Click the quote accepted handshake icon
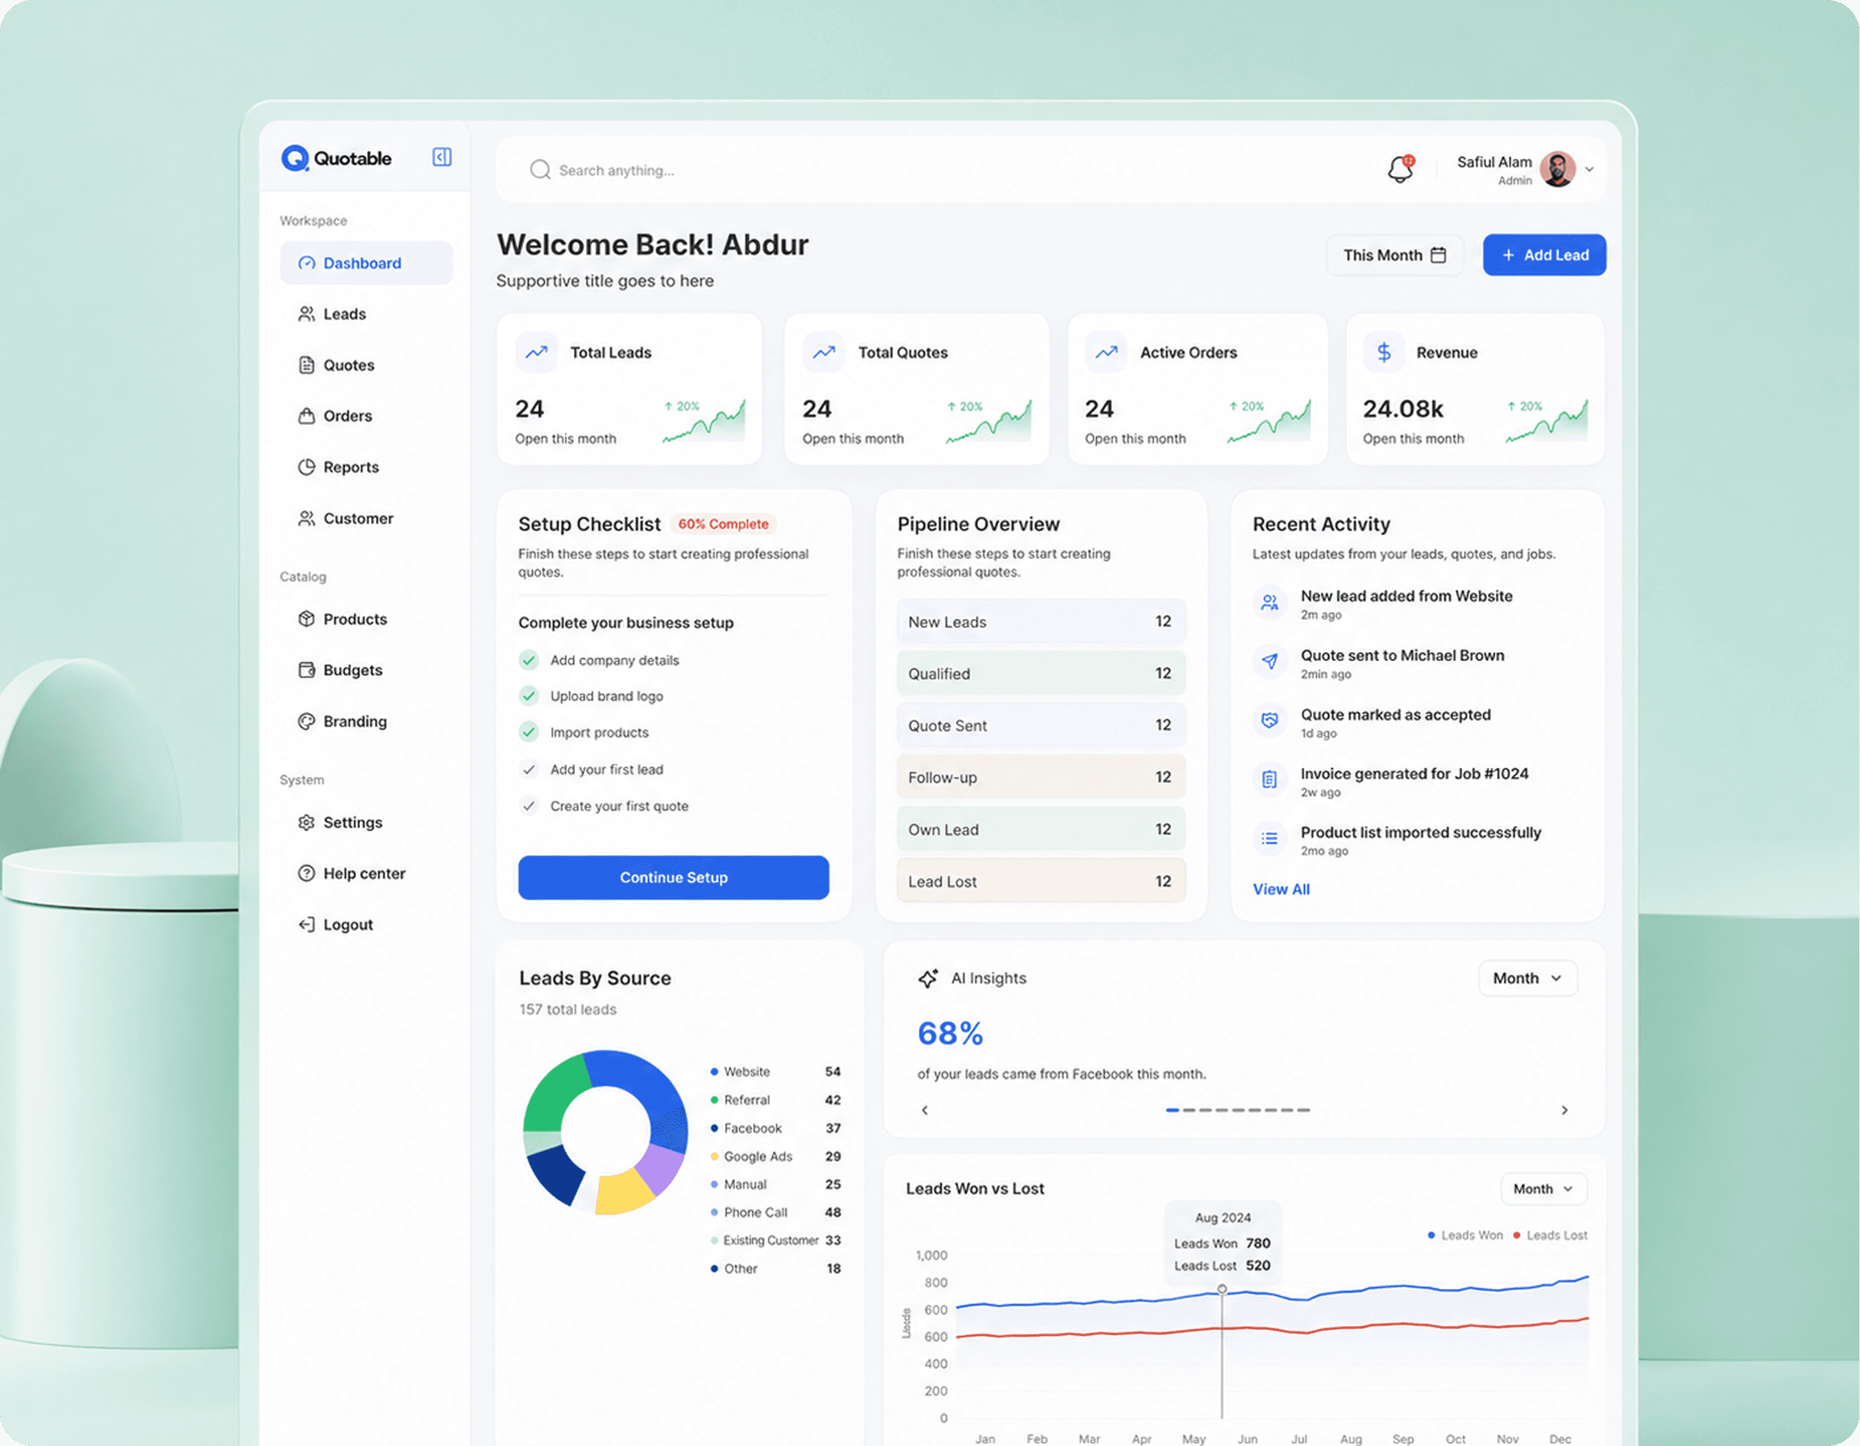Screen dimensions: 1860x1446 (1270, 720)
